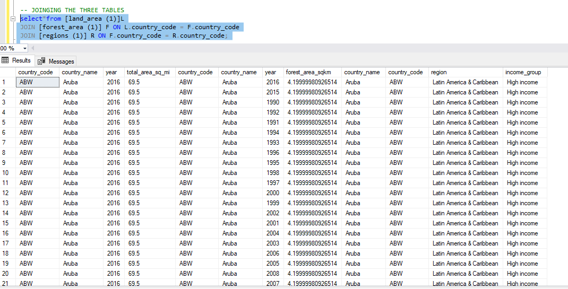Viewport: 568px width, 289px height.
Task: Click the forest_area_sqkm value in row 1
Action: coord(313,82)
